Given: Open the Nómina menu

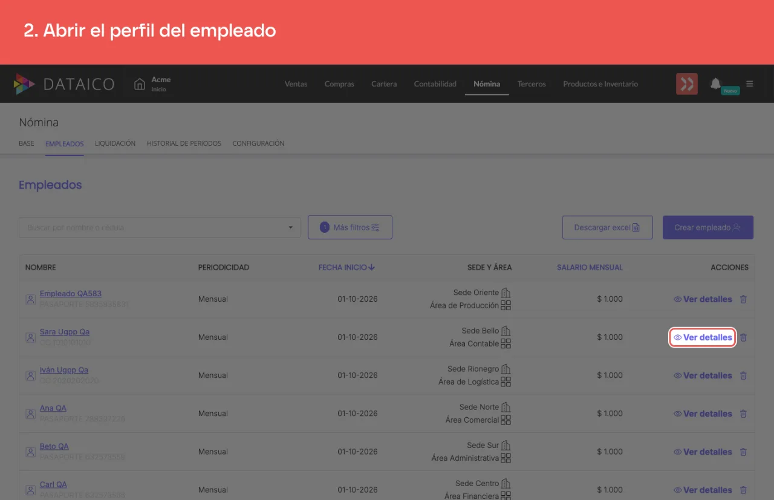Looking at the screenshot, I should coord(487,84).
